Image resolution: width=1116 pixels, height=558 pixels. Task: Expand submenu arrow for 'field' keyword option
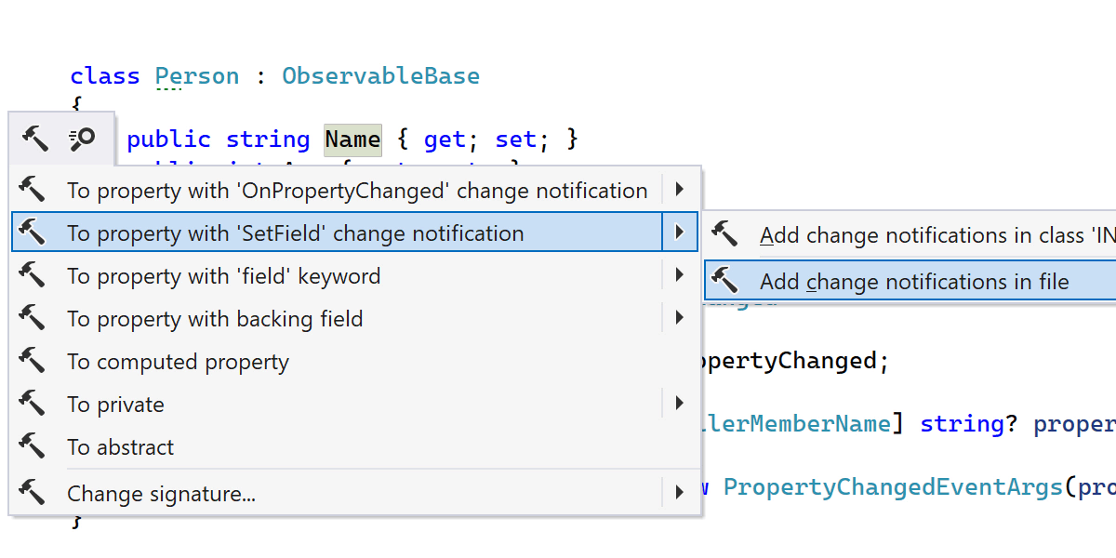point(680,276)
